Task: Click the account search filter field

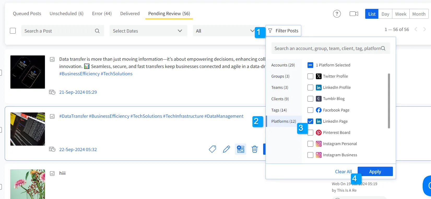Action: [x=327, y=48]
